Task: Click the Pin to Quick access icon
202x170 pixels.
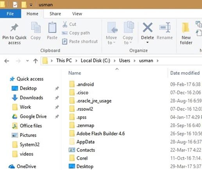Action: [14, 28]
